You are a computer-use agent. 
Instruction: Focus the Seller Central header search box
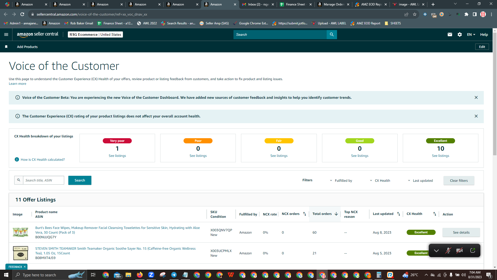click(x=280, y=34)
